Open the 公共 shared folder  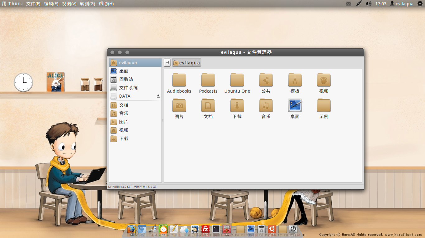click(266, 83)
